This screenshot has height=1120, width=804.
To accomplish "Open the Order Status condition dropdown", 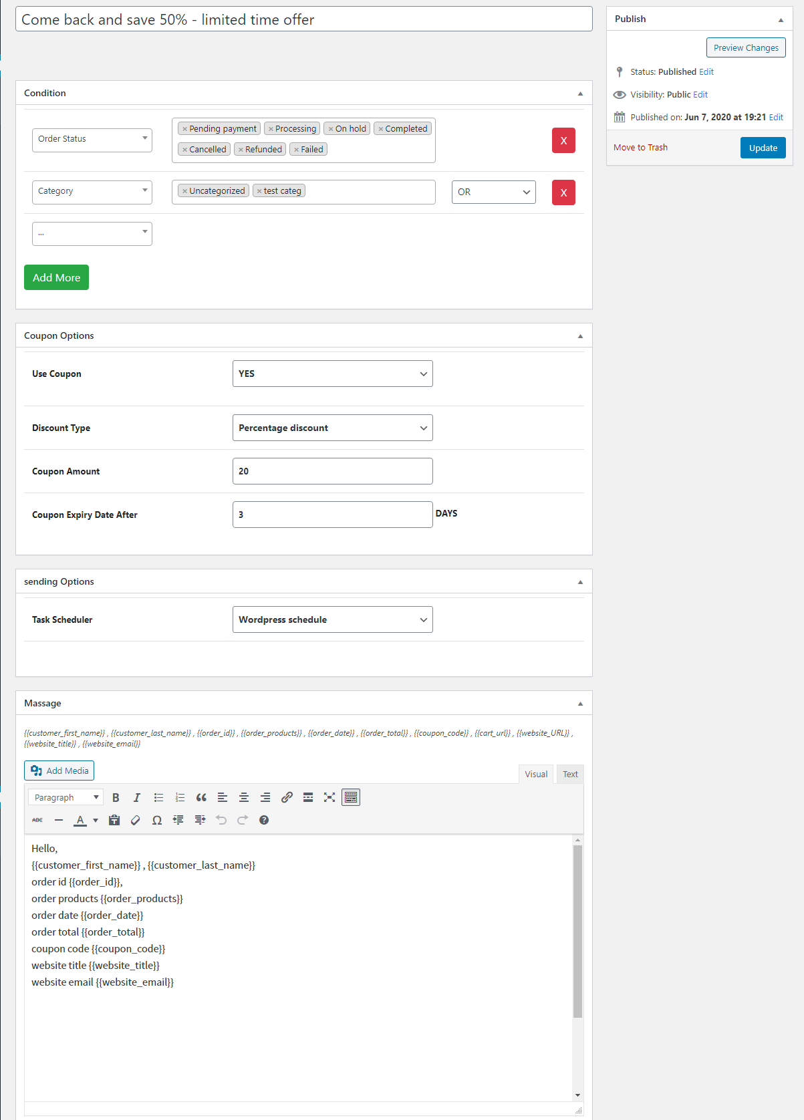I will pyautogui.click(x=92, y=140).
